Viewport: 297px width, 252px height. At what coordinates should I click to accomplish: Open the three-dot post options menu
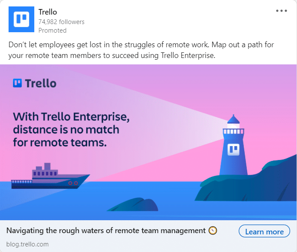coord(282,11)
